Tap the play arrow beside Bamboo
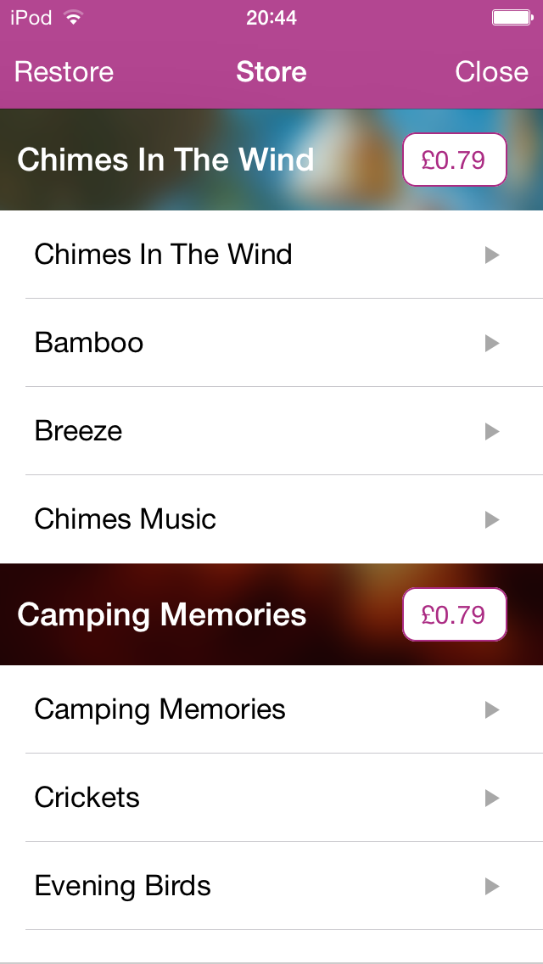The width and height of the screenshot is (543, 964). 491,343
